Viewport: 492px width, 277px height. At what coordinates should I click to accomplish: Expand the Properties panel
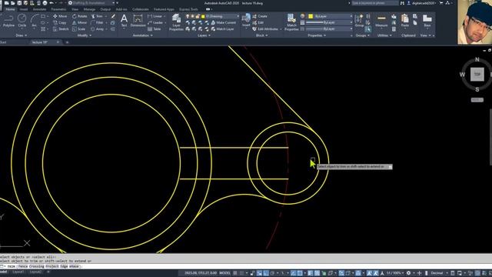pos(317,35)
